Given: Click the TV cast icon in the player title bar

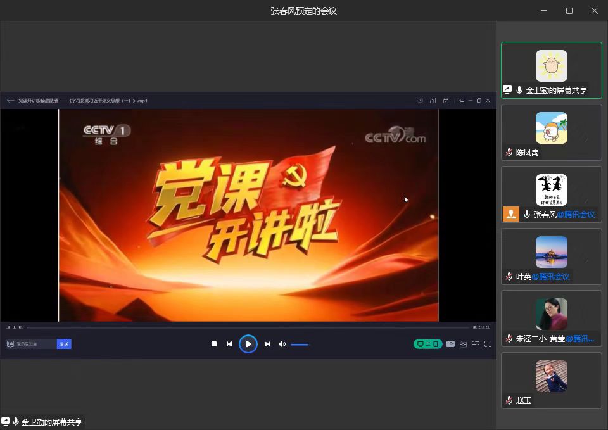Looking at the screenshot, I should [419, 101].
